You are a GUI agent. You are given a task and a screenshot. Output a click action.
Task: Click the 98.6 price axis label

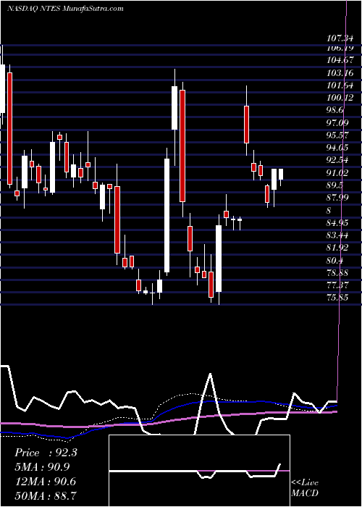coord(335,110)
